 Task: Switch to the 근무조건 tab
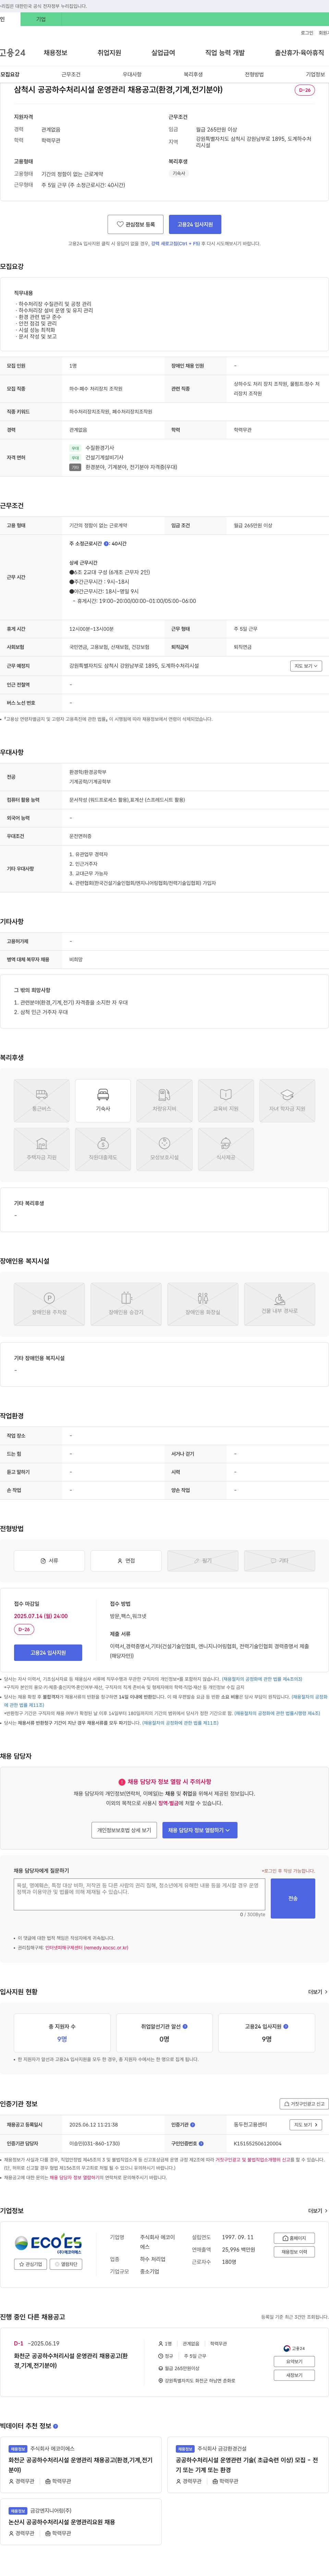coord(71,75)
